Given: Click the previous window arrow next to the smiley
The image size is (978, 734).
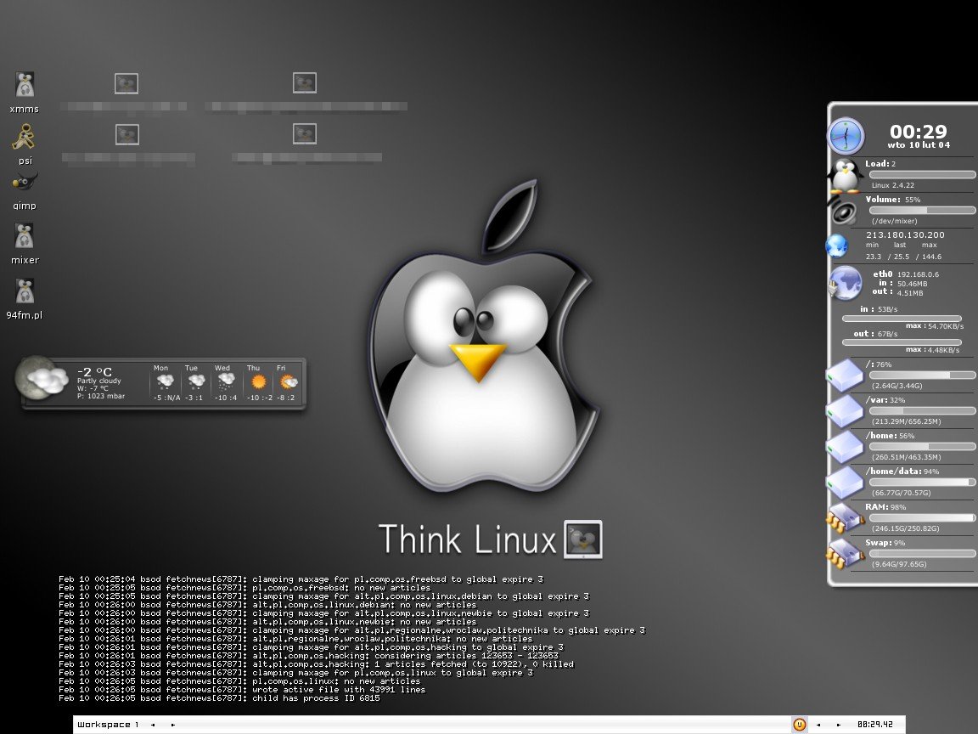Looking at the screenshot, I should (x=818, y=725).
